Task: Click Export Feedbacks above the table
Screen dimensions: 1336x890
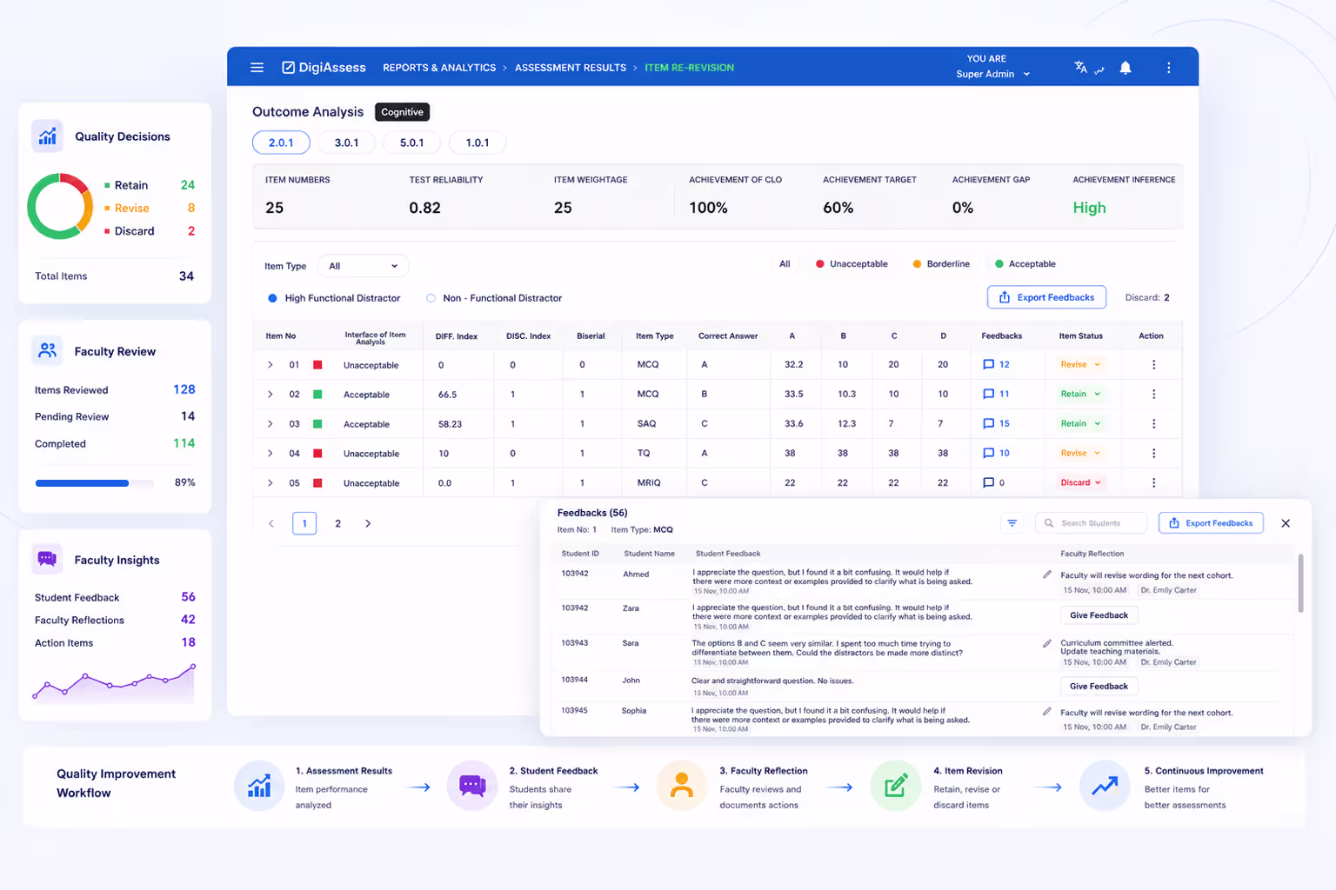Action: [x=1046, y=297]
